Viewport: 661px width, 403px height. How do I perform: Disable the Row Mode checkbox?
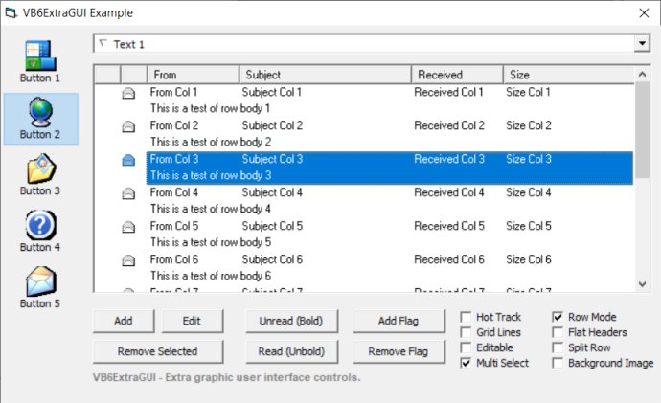[x=558, y=317]
